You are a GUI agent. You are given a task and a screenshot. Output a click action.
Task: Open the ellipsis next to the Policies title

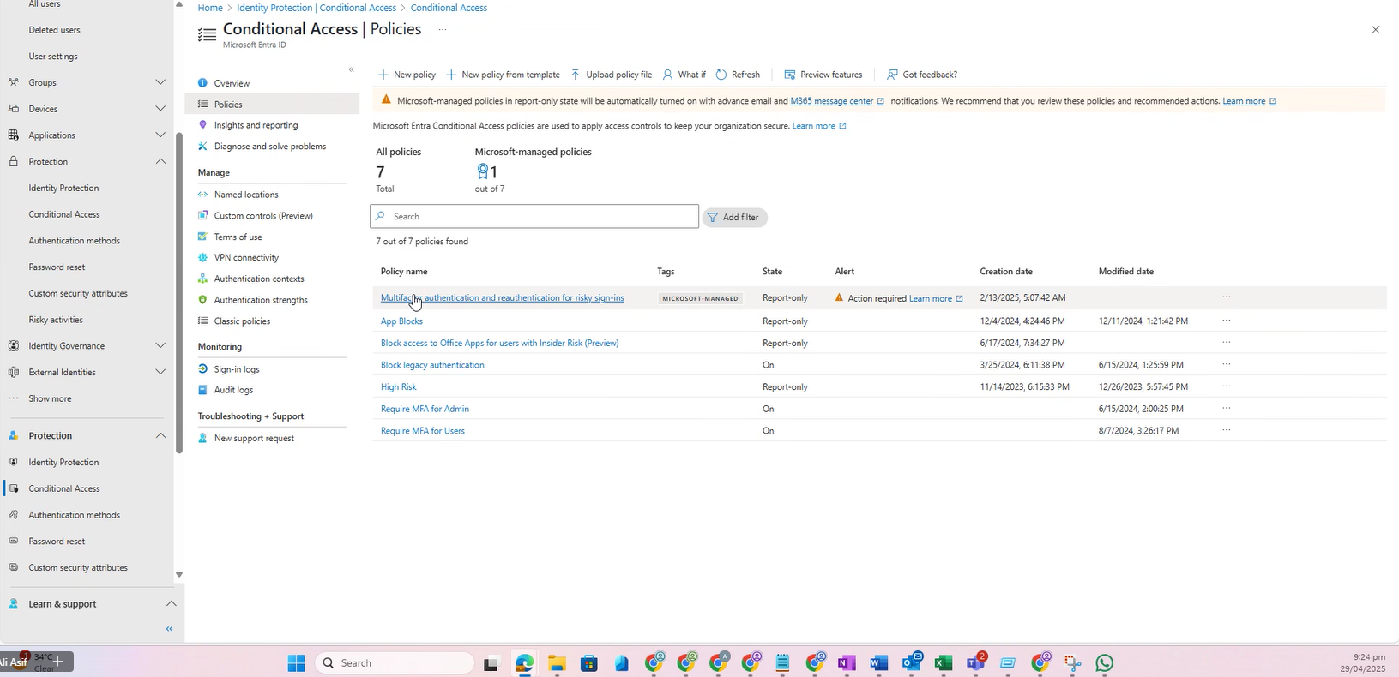443,29
